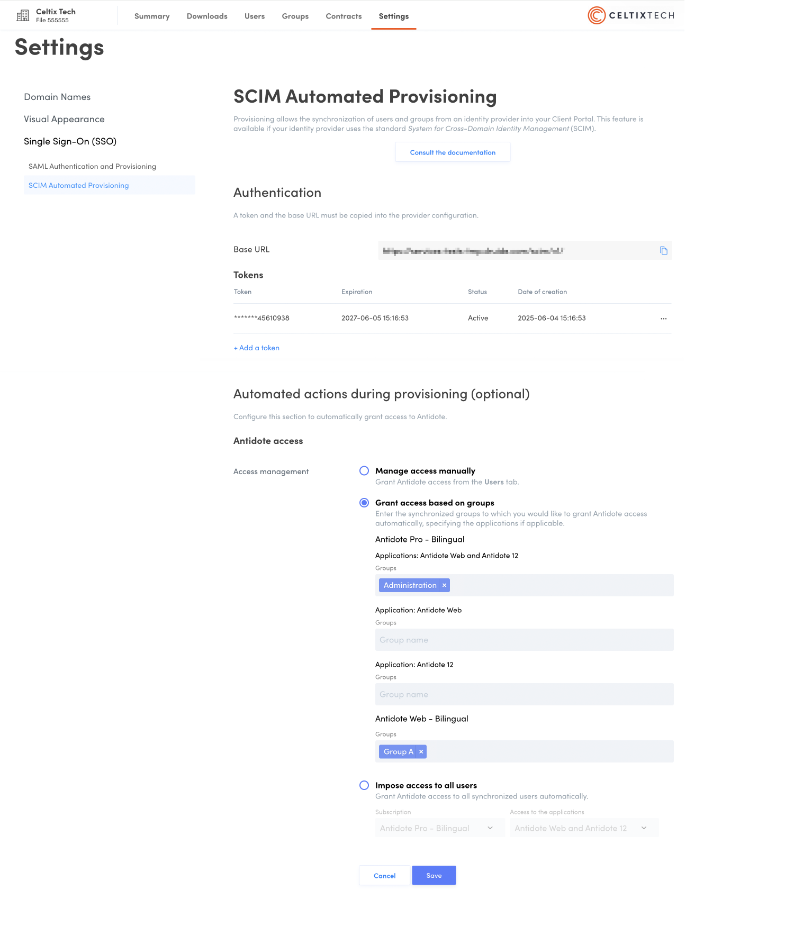The height and width of the screenshot is (926, 794).
Task: Click the Antidote Web group name field
Action: [x=524, y=640]
